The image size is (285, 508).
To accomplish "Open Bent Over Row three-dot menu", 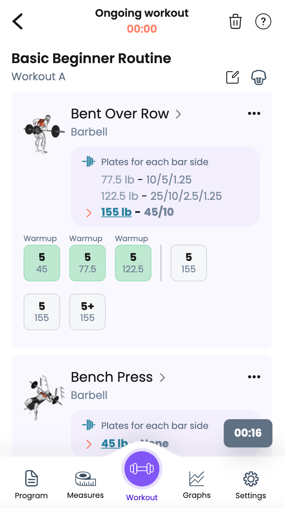I will 254,113.
